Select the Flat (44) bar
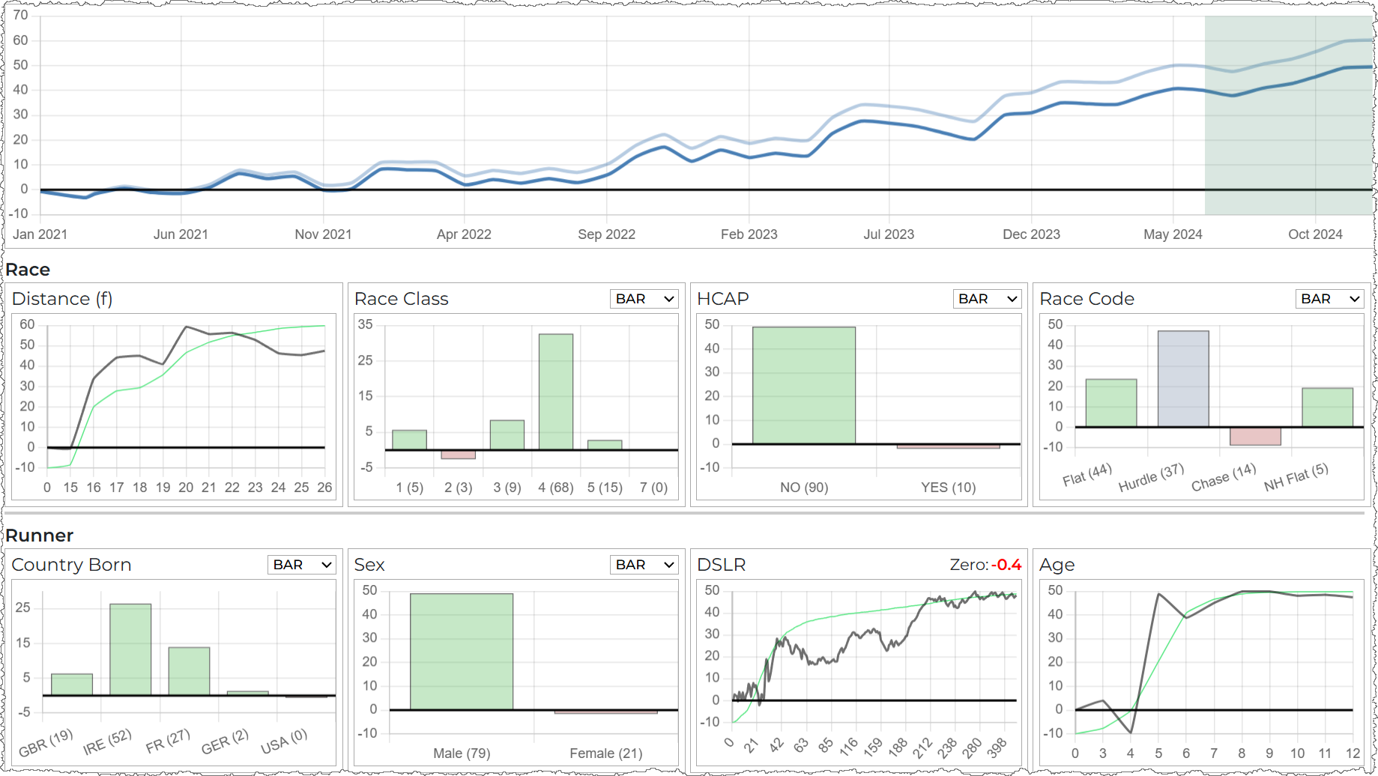This screenshot has width=1378, height=776. (x=1110, y=403)
